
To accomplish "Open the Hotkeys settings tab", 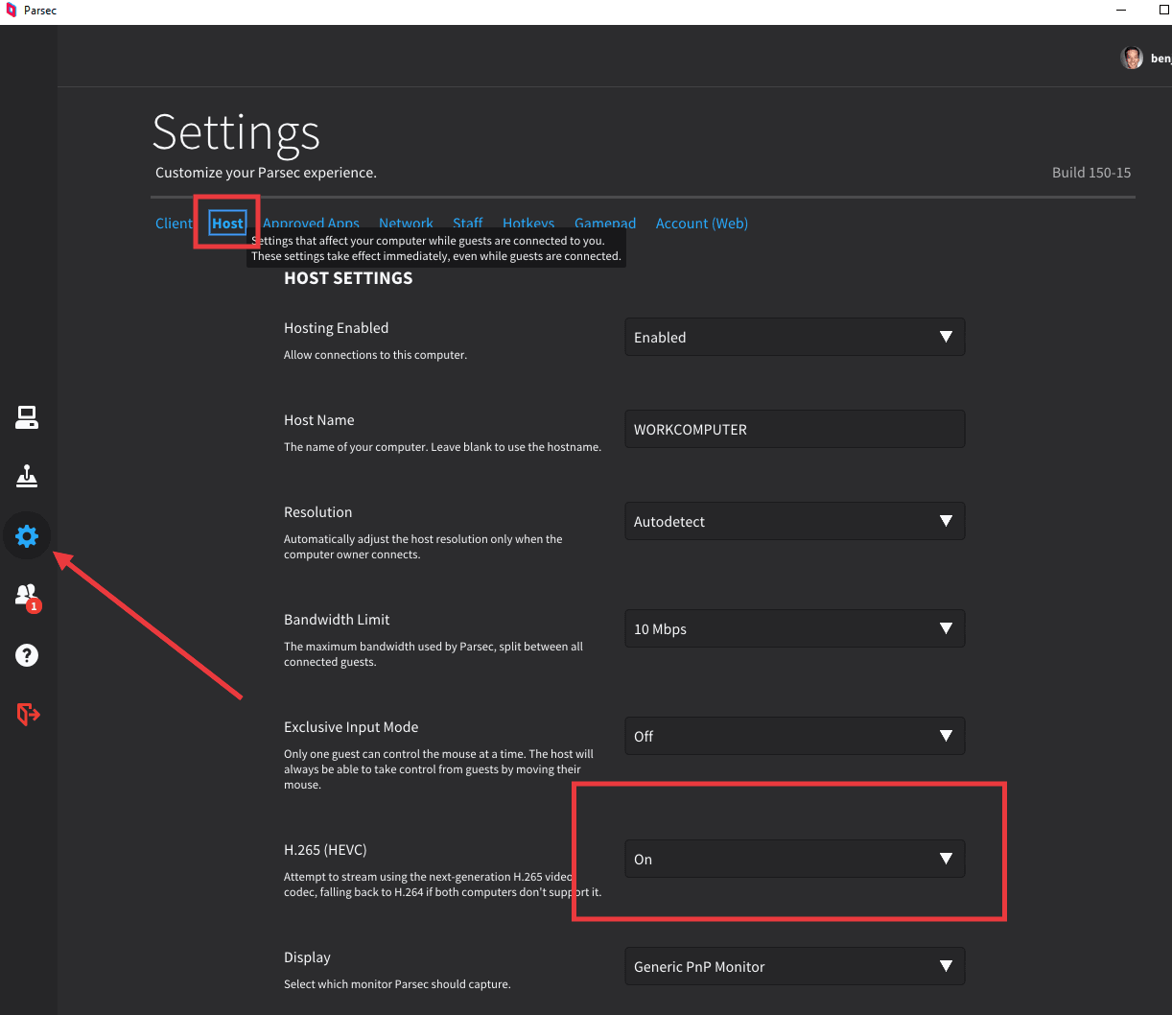I will point(528,222).
